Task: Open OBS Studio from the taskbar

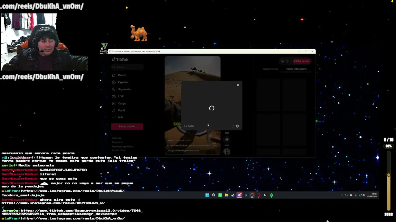Action: (252, 195)
